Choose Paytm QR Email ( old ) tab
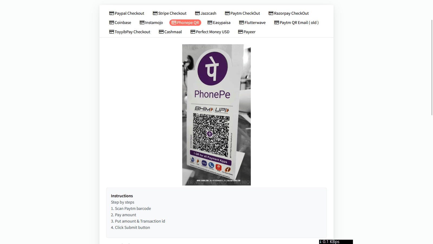 296,23
